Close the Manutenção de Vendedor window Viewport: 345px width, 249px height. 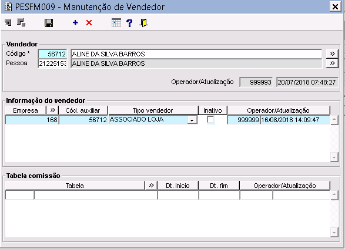pos(335,6)
